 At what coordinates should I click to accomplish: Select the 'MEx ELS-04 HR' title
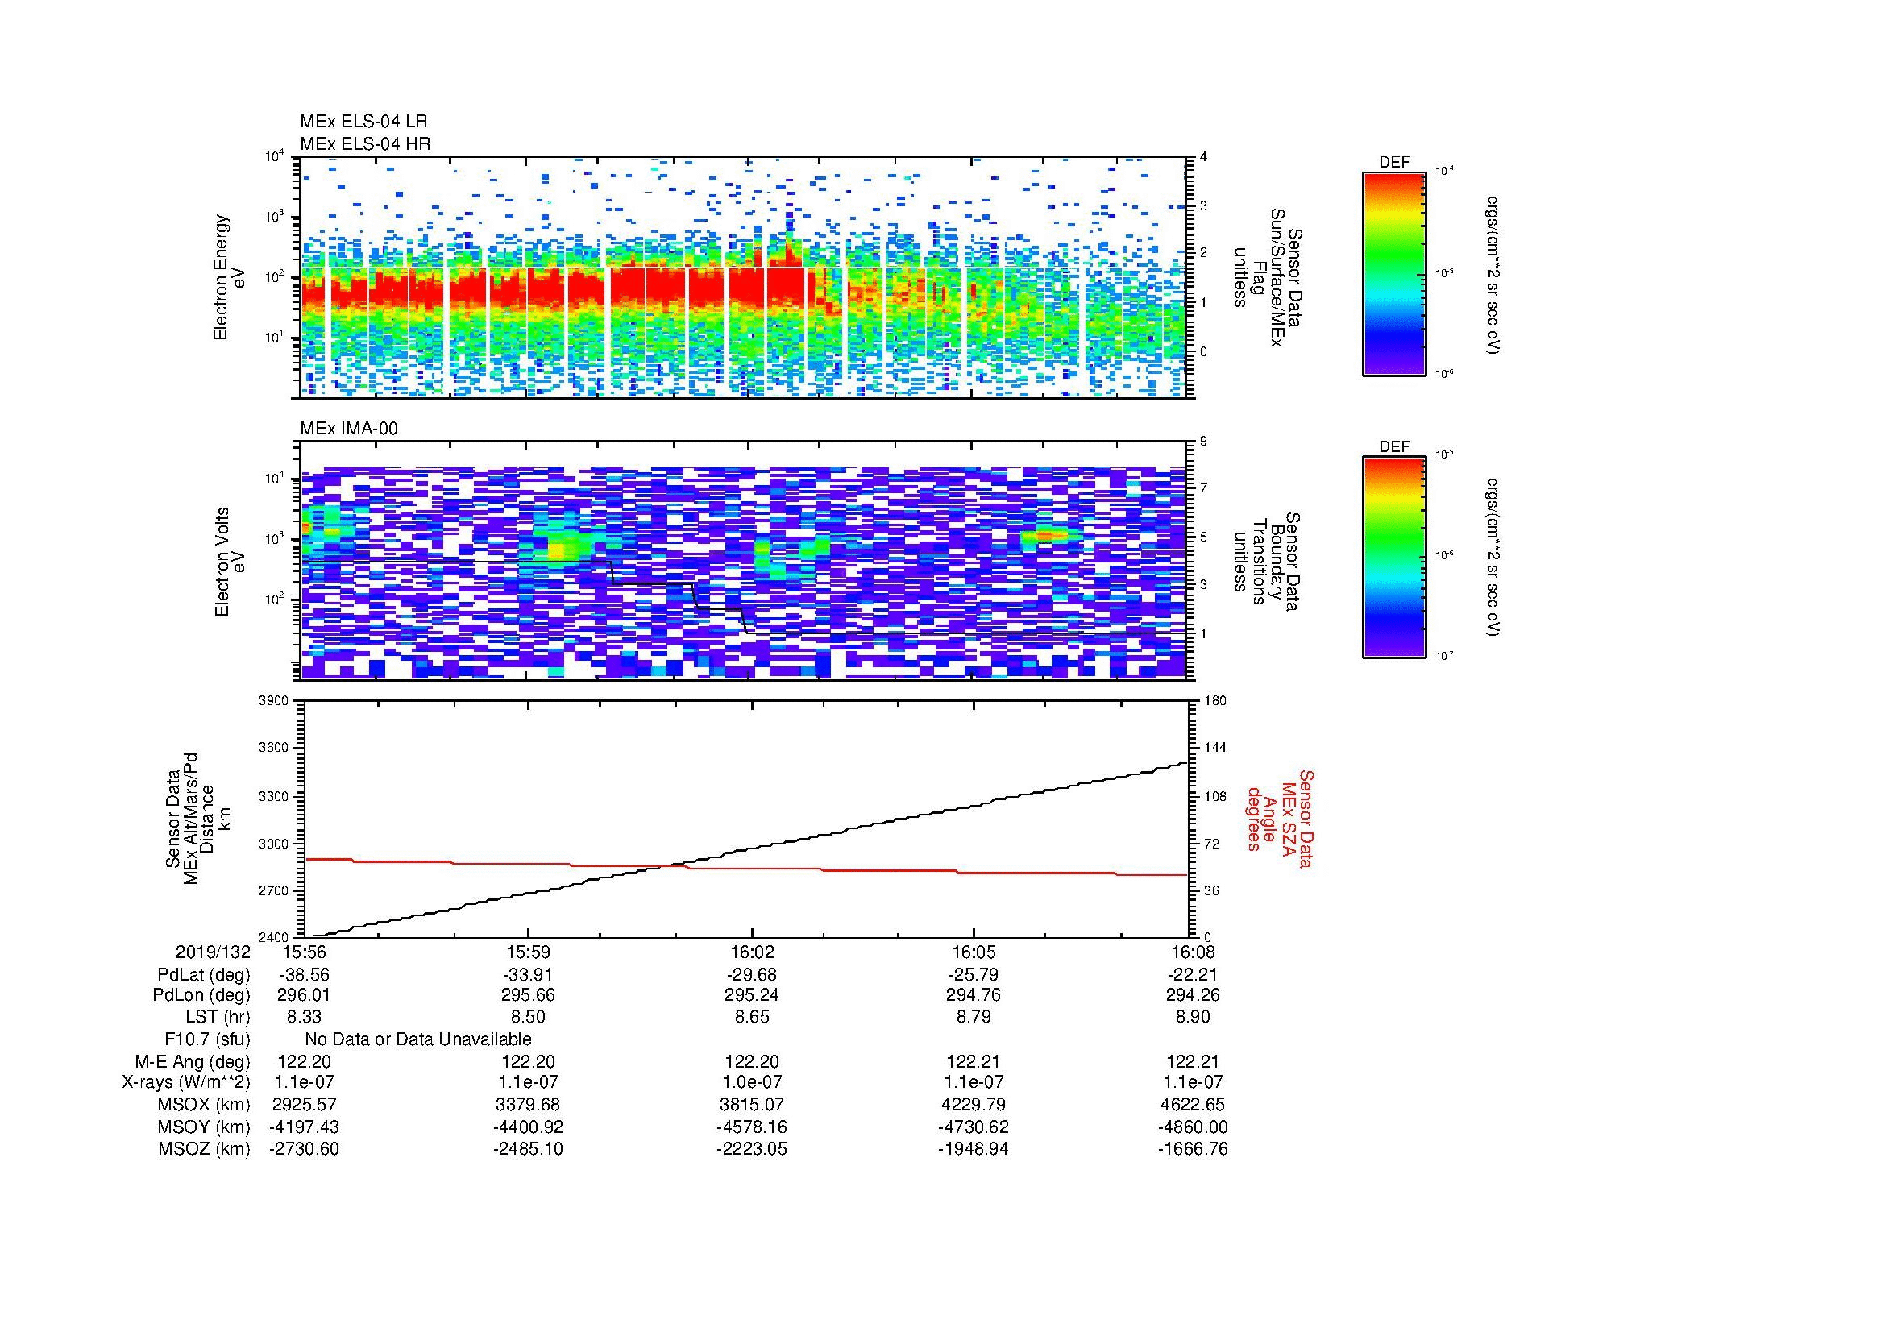click(x=365, y=144)
